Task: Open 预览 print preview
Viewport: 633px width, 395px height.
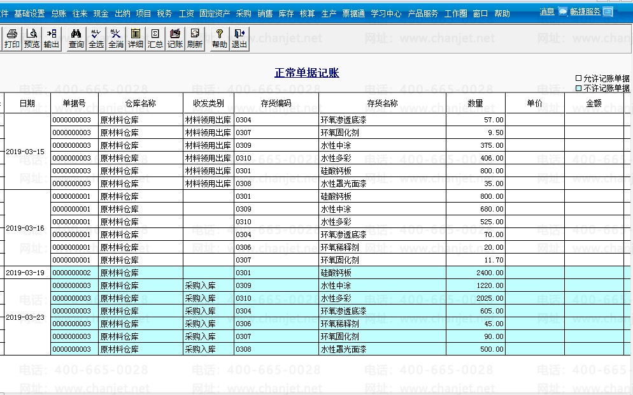Action: click(32, 38)
